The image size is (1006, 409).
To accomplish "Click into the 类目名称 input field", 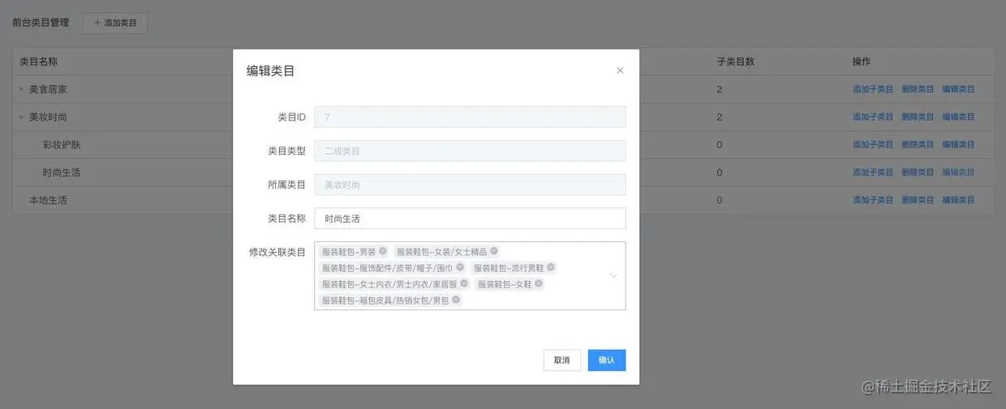I will pyautogui.click(x=470, y=219).
